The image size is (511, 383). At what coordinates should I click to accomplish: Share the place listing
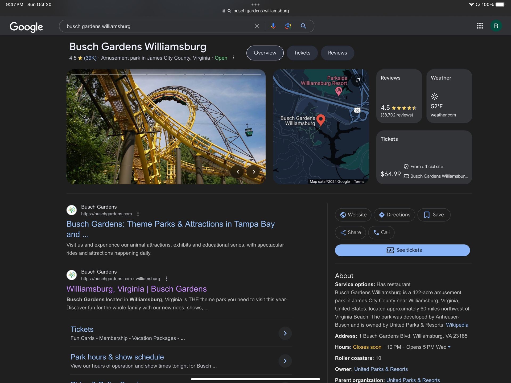(x=350, y=232)
